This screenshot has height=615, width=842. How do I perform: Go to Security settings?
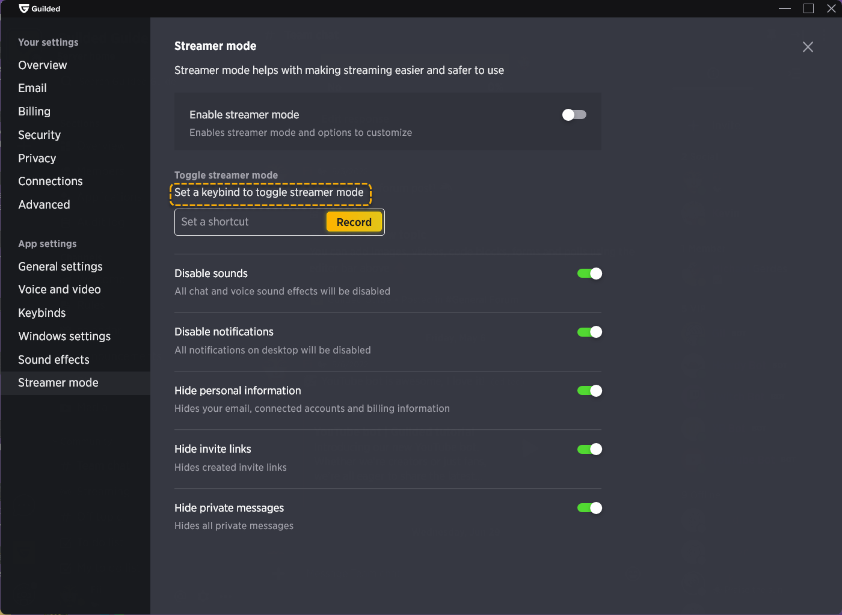pos(40,135)
